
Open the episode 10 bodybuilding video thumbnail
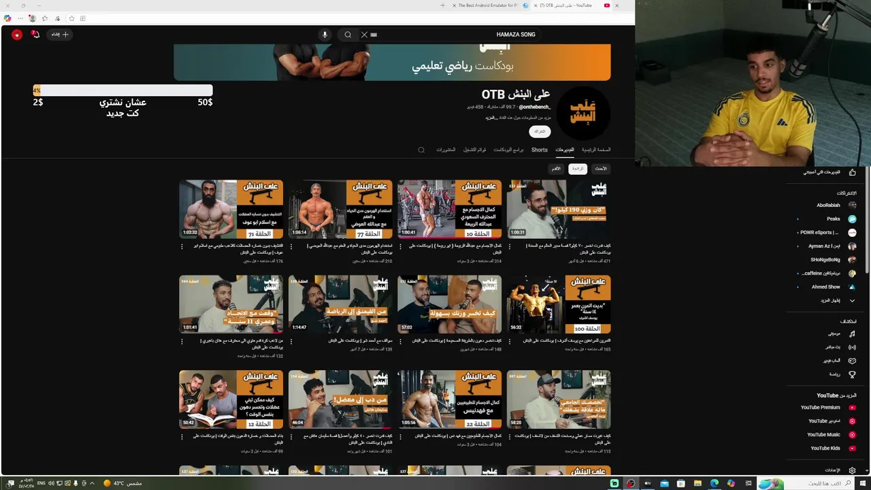[x=450, y=209]
